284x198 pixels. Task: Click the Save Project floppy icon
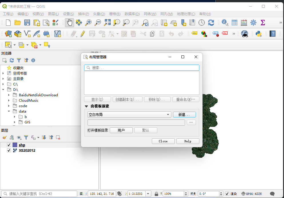[x=27, y=23]
